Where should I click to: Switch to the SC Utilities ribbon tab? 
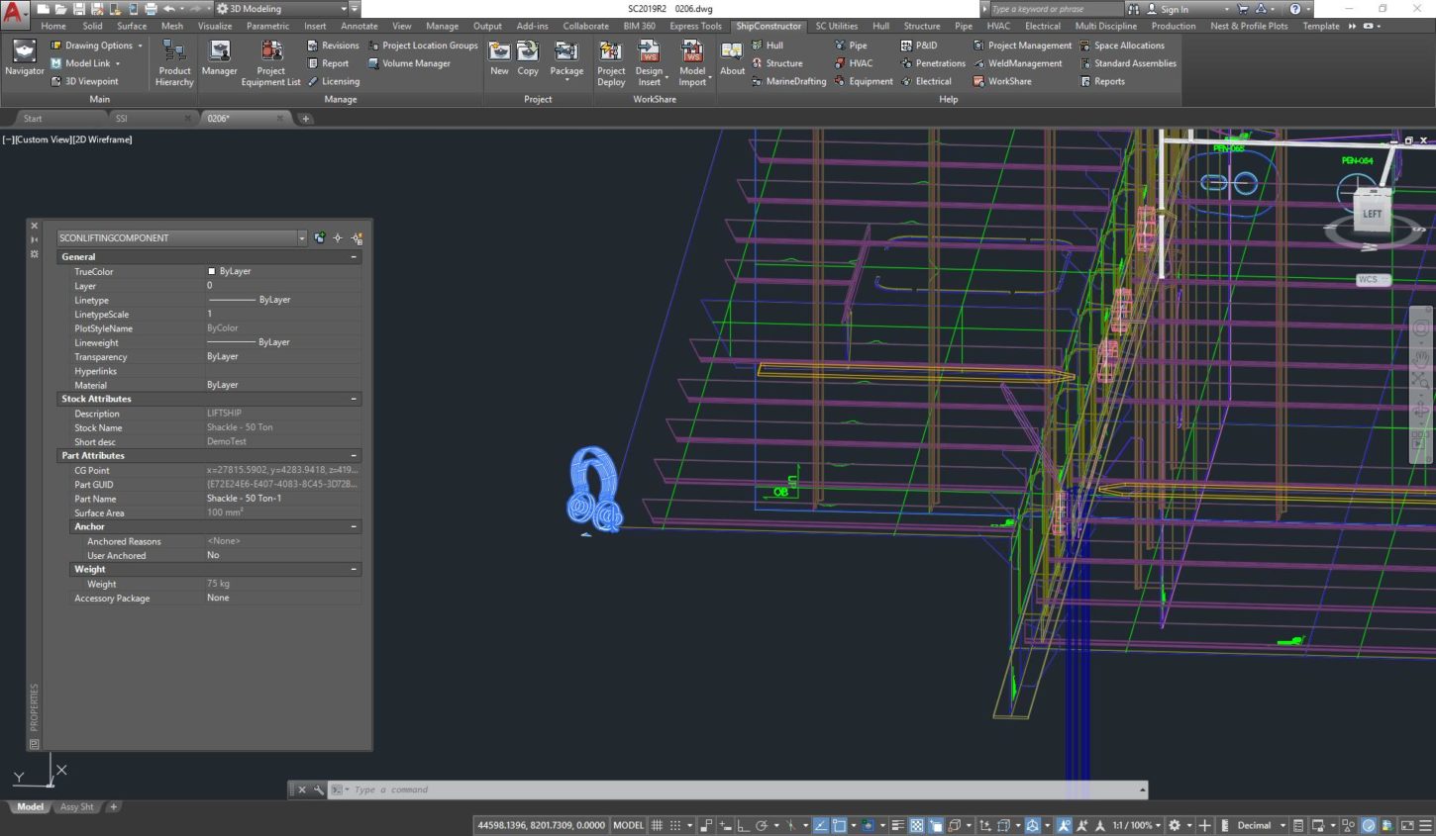(836, 26)
